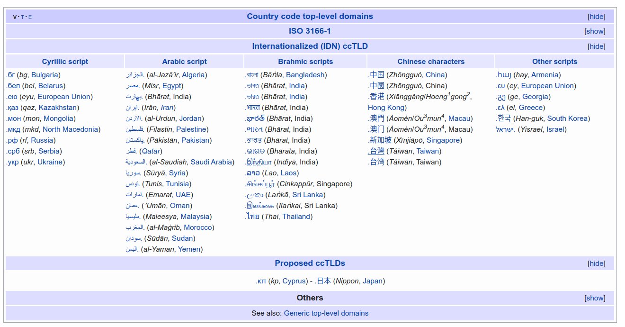Image resolution: width=625 pixels, height=327 pixels.
Task: Open the .中国 domain link
Action: click(376, 75)
